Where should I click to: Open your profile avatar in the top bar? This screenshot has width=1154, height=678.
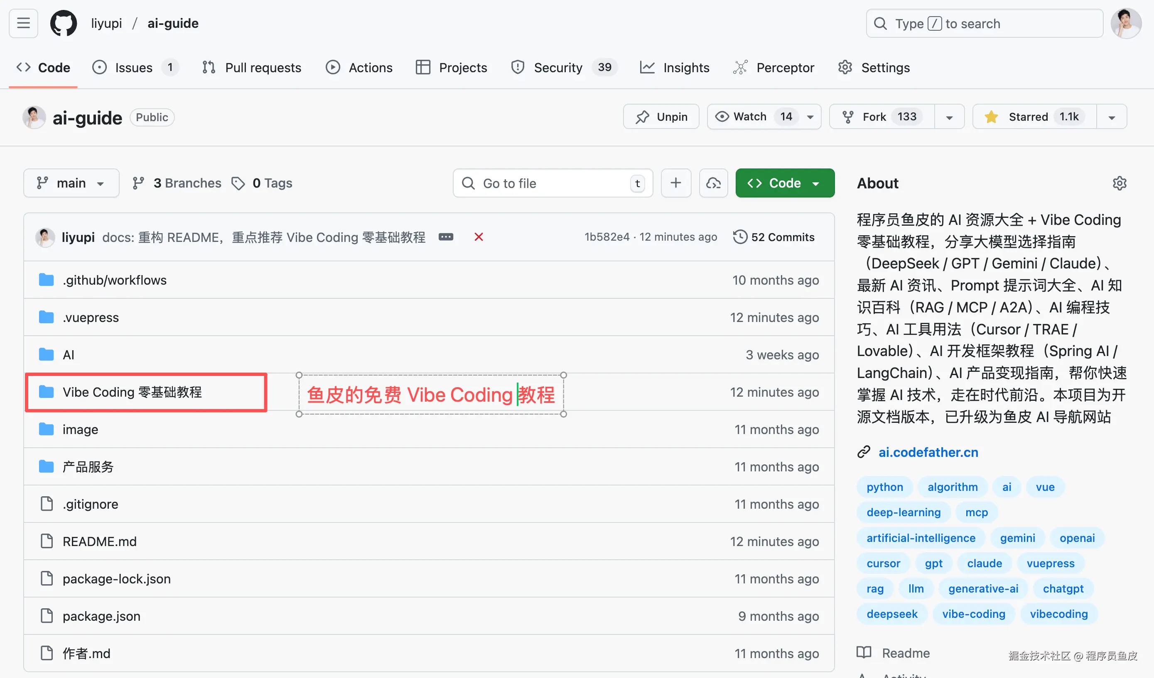tap(1127, 23)
